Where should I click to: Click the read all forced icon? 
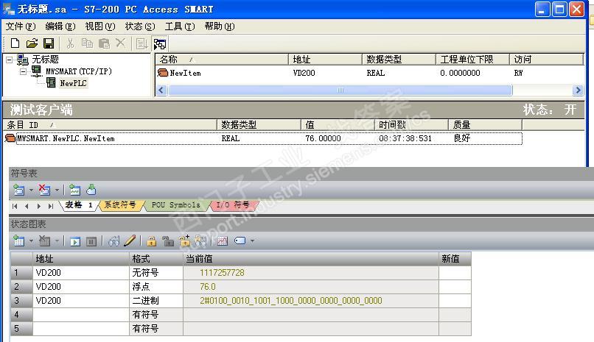click(x=200, y=241)
